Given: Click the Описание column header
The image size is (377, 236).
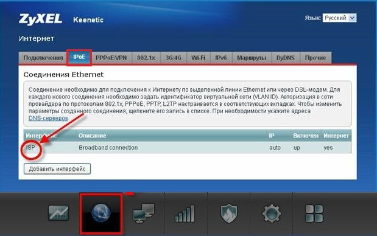Looking at the screenshot, I should click(x=93, y=136).
